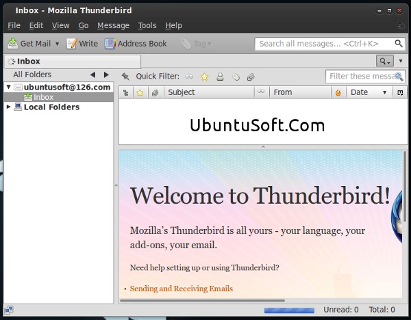Click the 'Total: 0' status text
Viewport: 411px width, 320px height.
pos(382,310)
